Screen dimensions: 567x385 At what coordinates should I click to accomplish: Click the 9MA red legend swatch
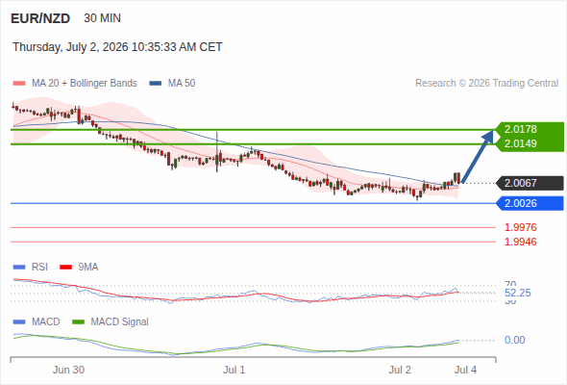click(x=65, y=268)
